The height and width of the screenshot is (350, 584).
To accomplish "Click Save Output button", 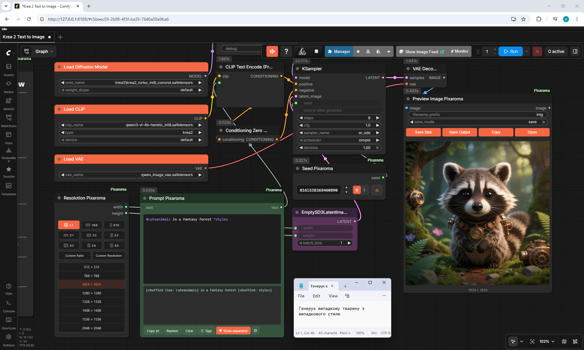I will click(x=459, y=132).
